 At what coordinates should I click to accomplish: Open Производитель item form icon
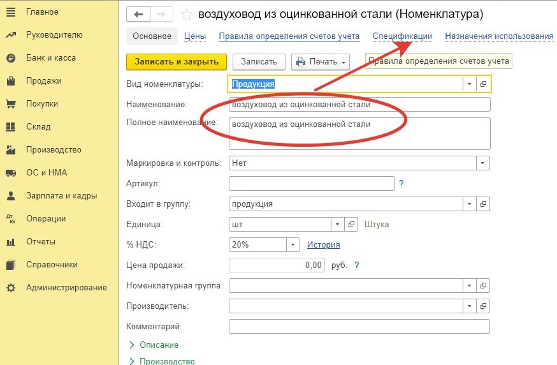point(483,306)
